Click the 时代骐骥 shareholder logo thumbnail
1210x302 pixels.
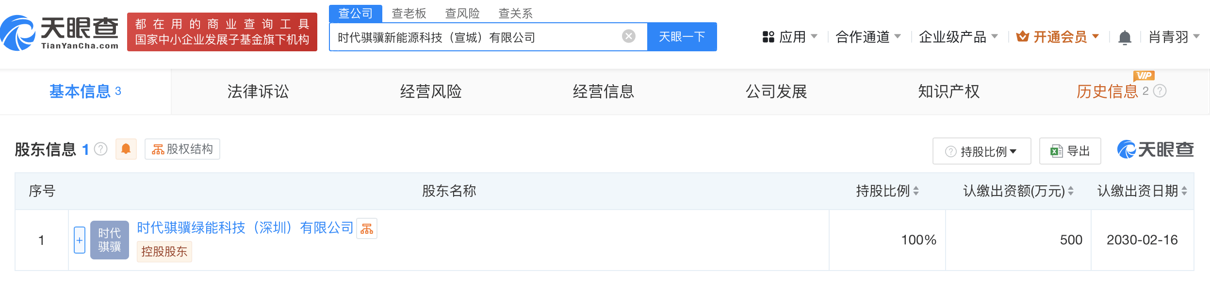coord(110,240)
